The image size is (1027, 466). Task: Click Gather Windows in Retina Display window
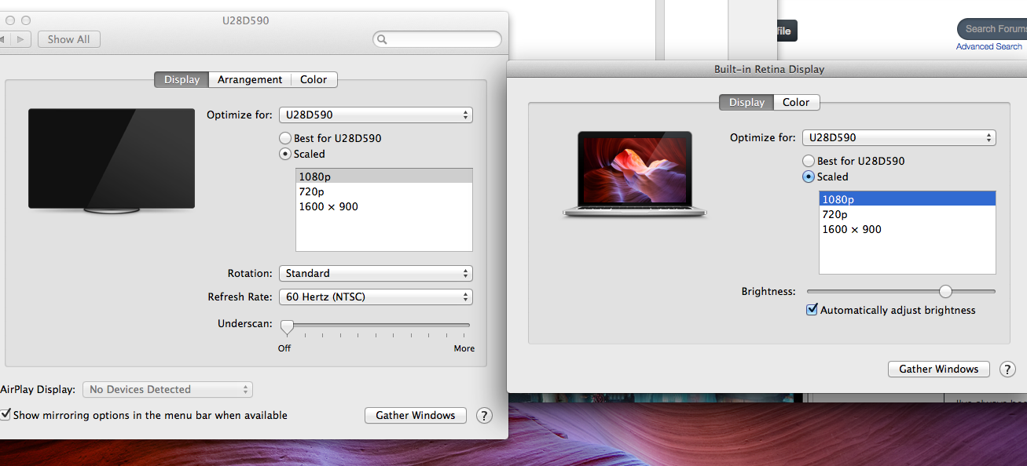point(939,369)
